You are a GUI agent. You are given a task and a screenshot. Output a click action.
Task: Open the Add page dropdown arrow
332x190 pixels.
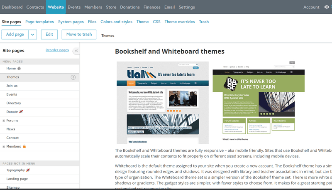click(32, 35)
